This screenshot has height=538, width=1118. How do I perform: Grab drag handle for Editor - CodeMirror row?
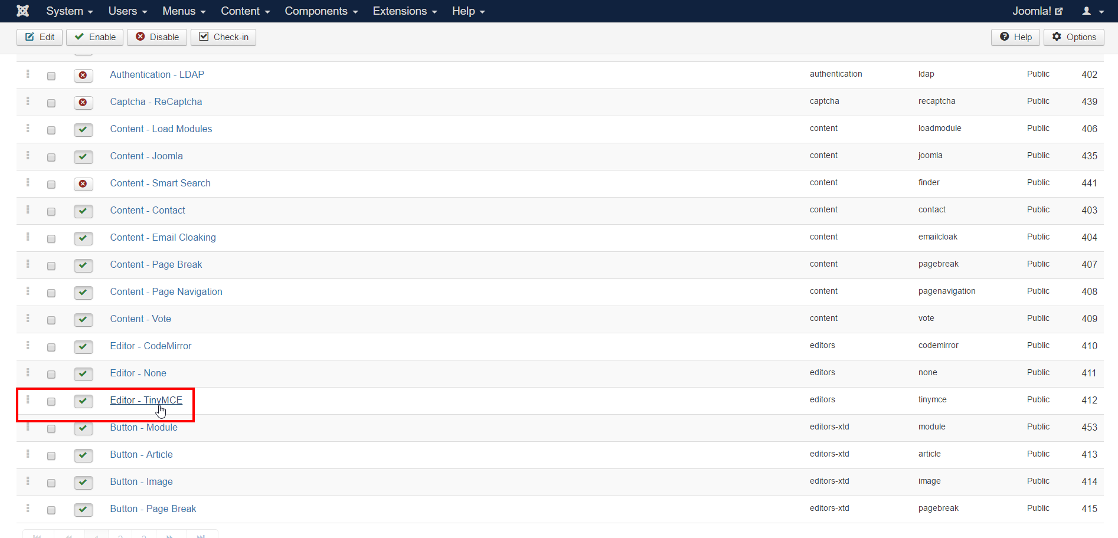[28, 345]
